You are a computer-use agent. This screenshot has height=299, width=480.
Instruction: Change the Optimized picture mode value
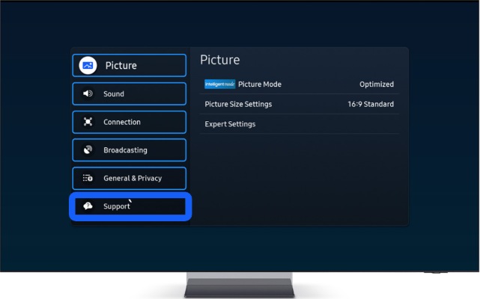(x=376, y=84)
